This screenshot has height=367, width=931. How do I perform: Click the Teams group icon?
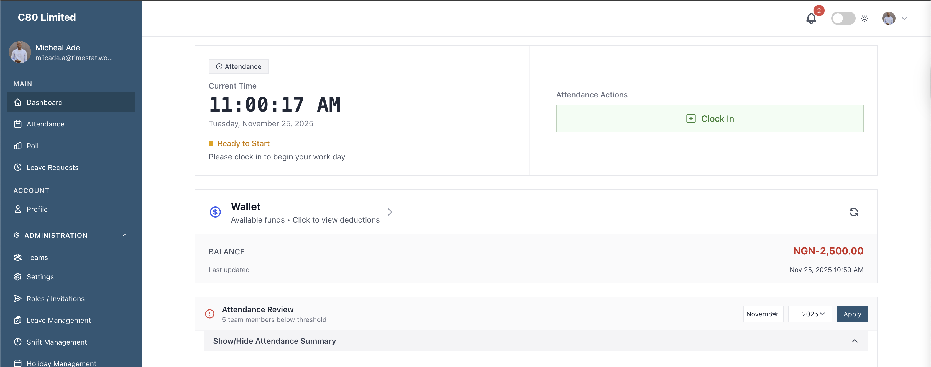tap(18, 257)
